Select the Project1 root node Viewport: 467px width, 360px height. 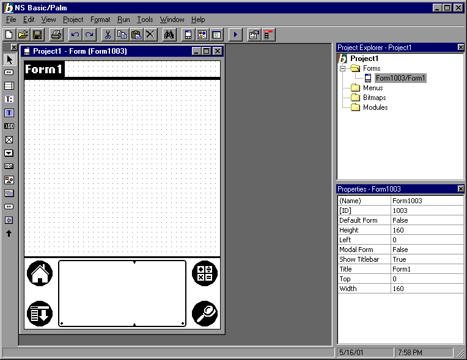click(x=364, y=59)
